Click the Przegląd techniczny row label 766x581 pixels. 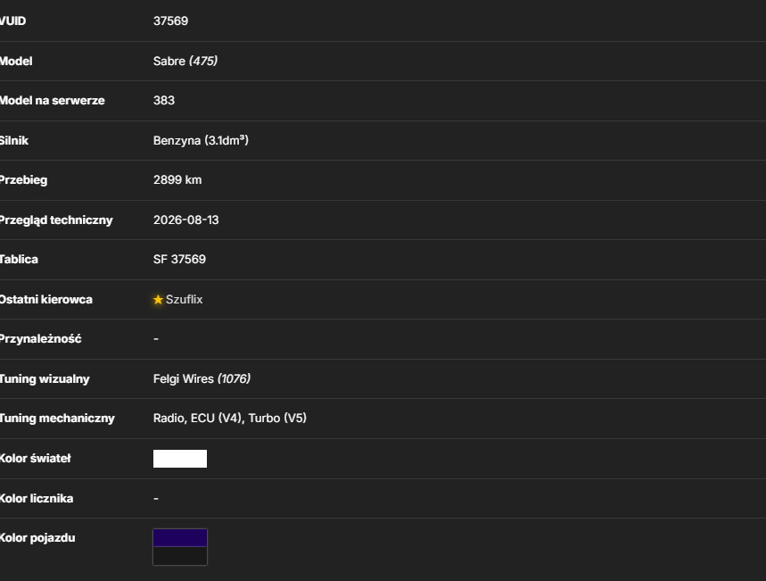[55, 220]
